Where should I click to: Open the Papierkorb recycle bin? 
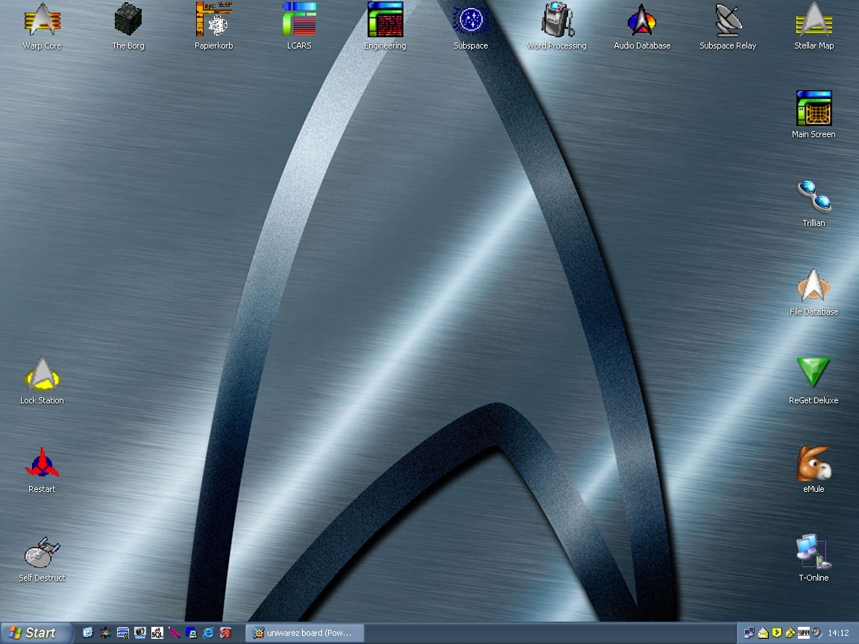click(214, 20)
